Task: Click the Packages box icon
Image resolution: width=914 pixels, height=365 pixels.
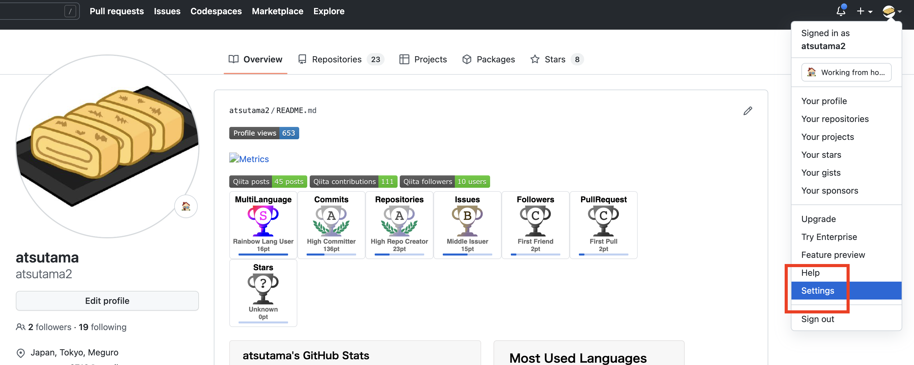Action: [467, 59]
